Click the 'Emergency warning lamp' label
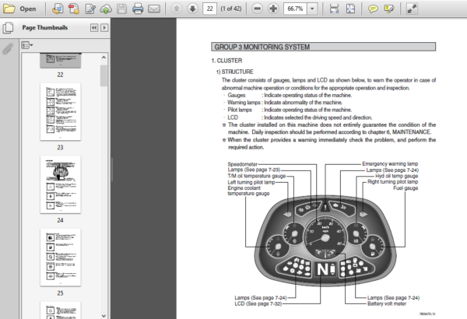Viewport: 467px width, 319px height. coord(390,164)
